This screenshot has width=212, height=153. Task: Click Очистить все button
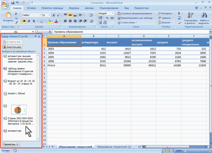[x=12, y=46]
